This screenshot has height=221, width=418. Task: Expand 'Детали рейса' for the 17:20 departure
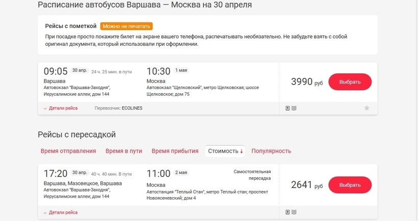(x=61, y=212)
